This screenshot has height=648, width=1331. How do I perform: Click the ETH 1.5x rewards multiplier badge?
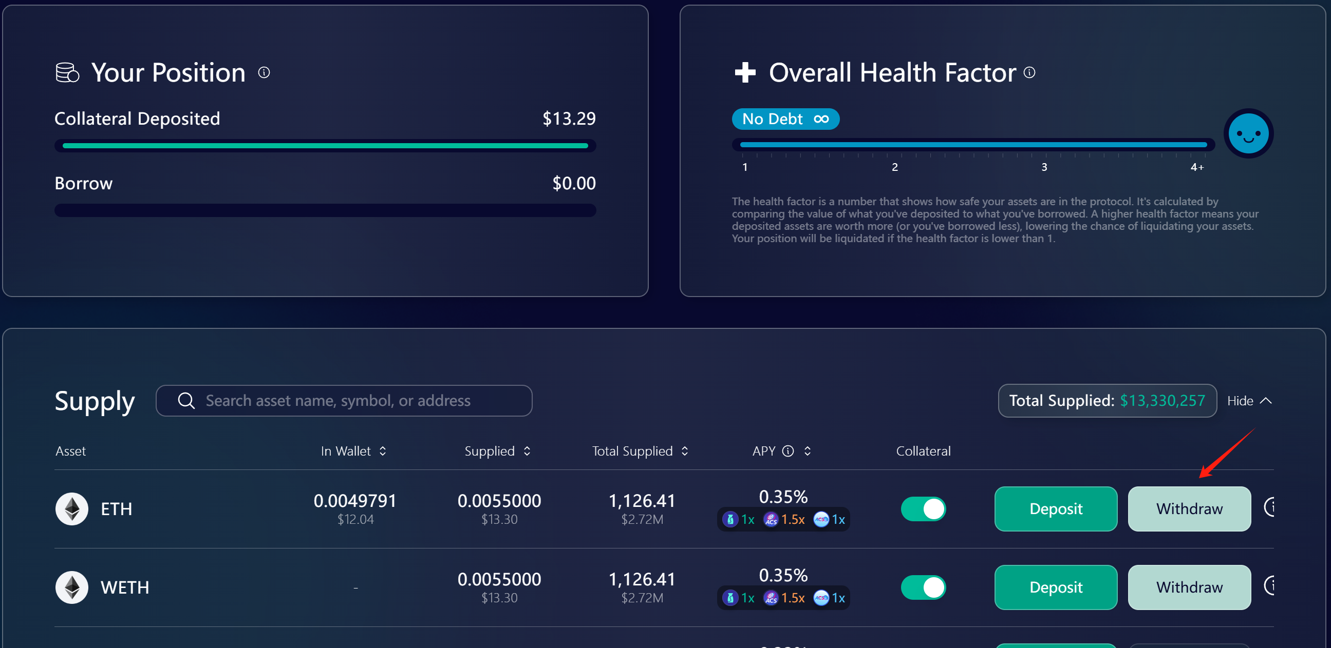coord(784,519)
